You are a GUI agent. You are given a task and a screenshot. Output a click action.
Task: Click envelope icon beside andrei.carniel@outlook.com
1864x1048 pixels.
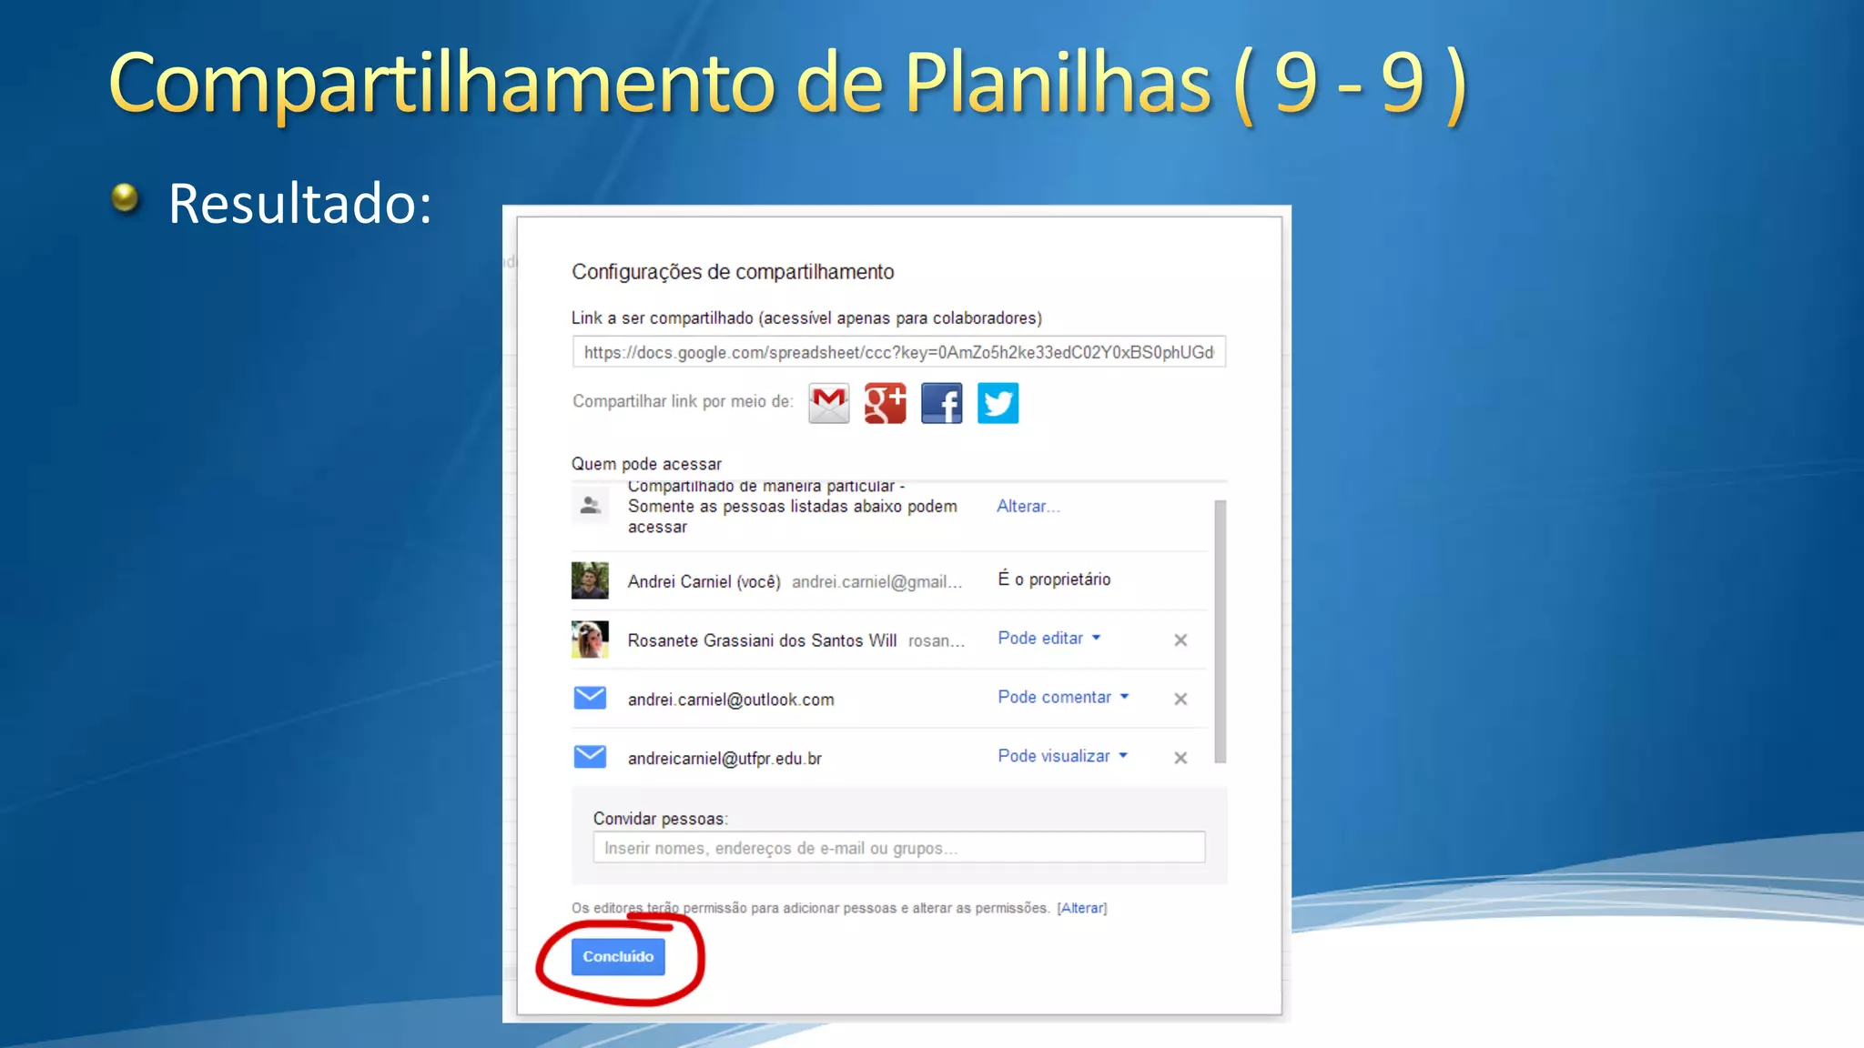[x=590, y=698]
